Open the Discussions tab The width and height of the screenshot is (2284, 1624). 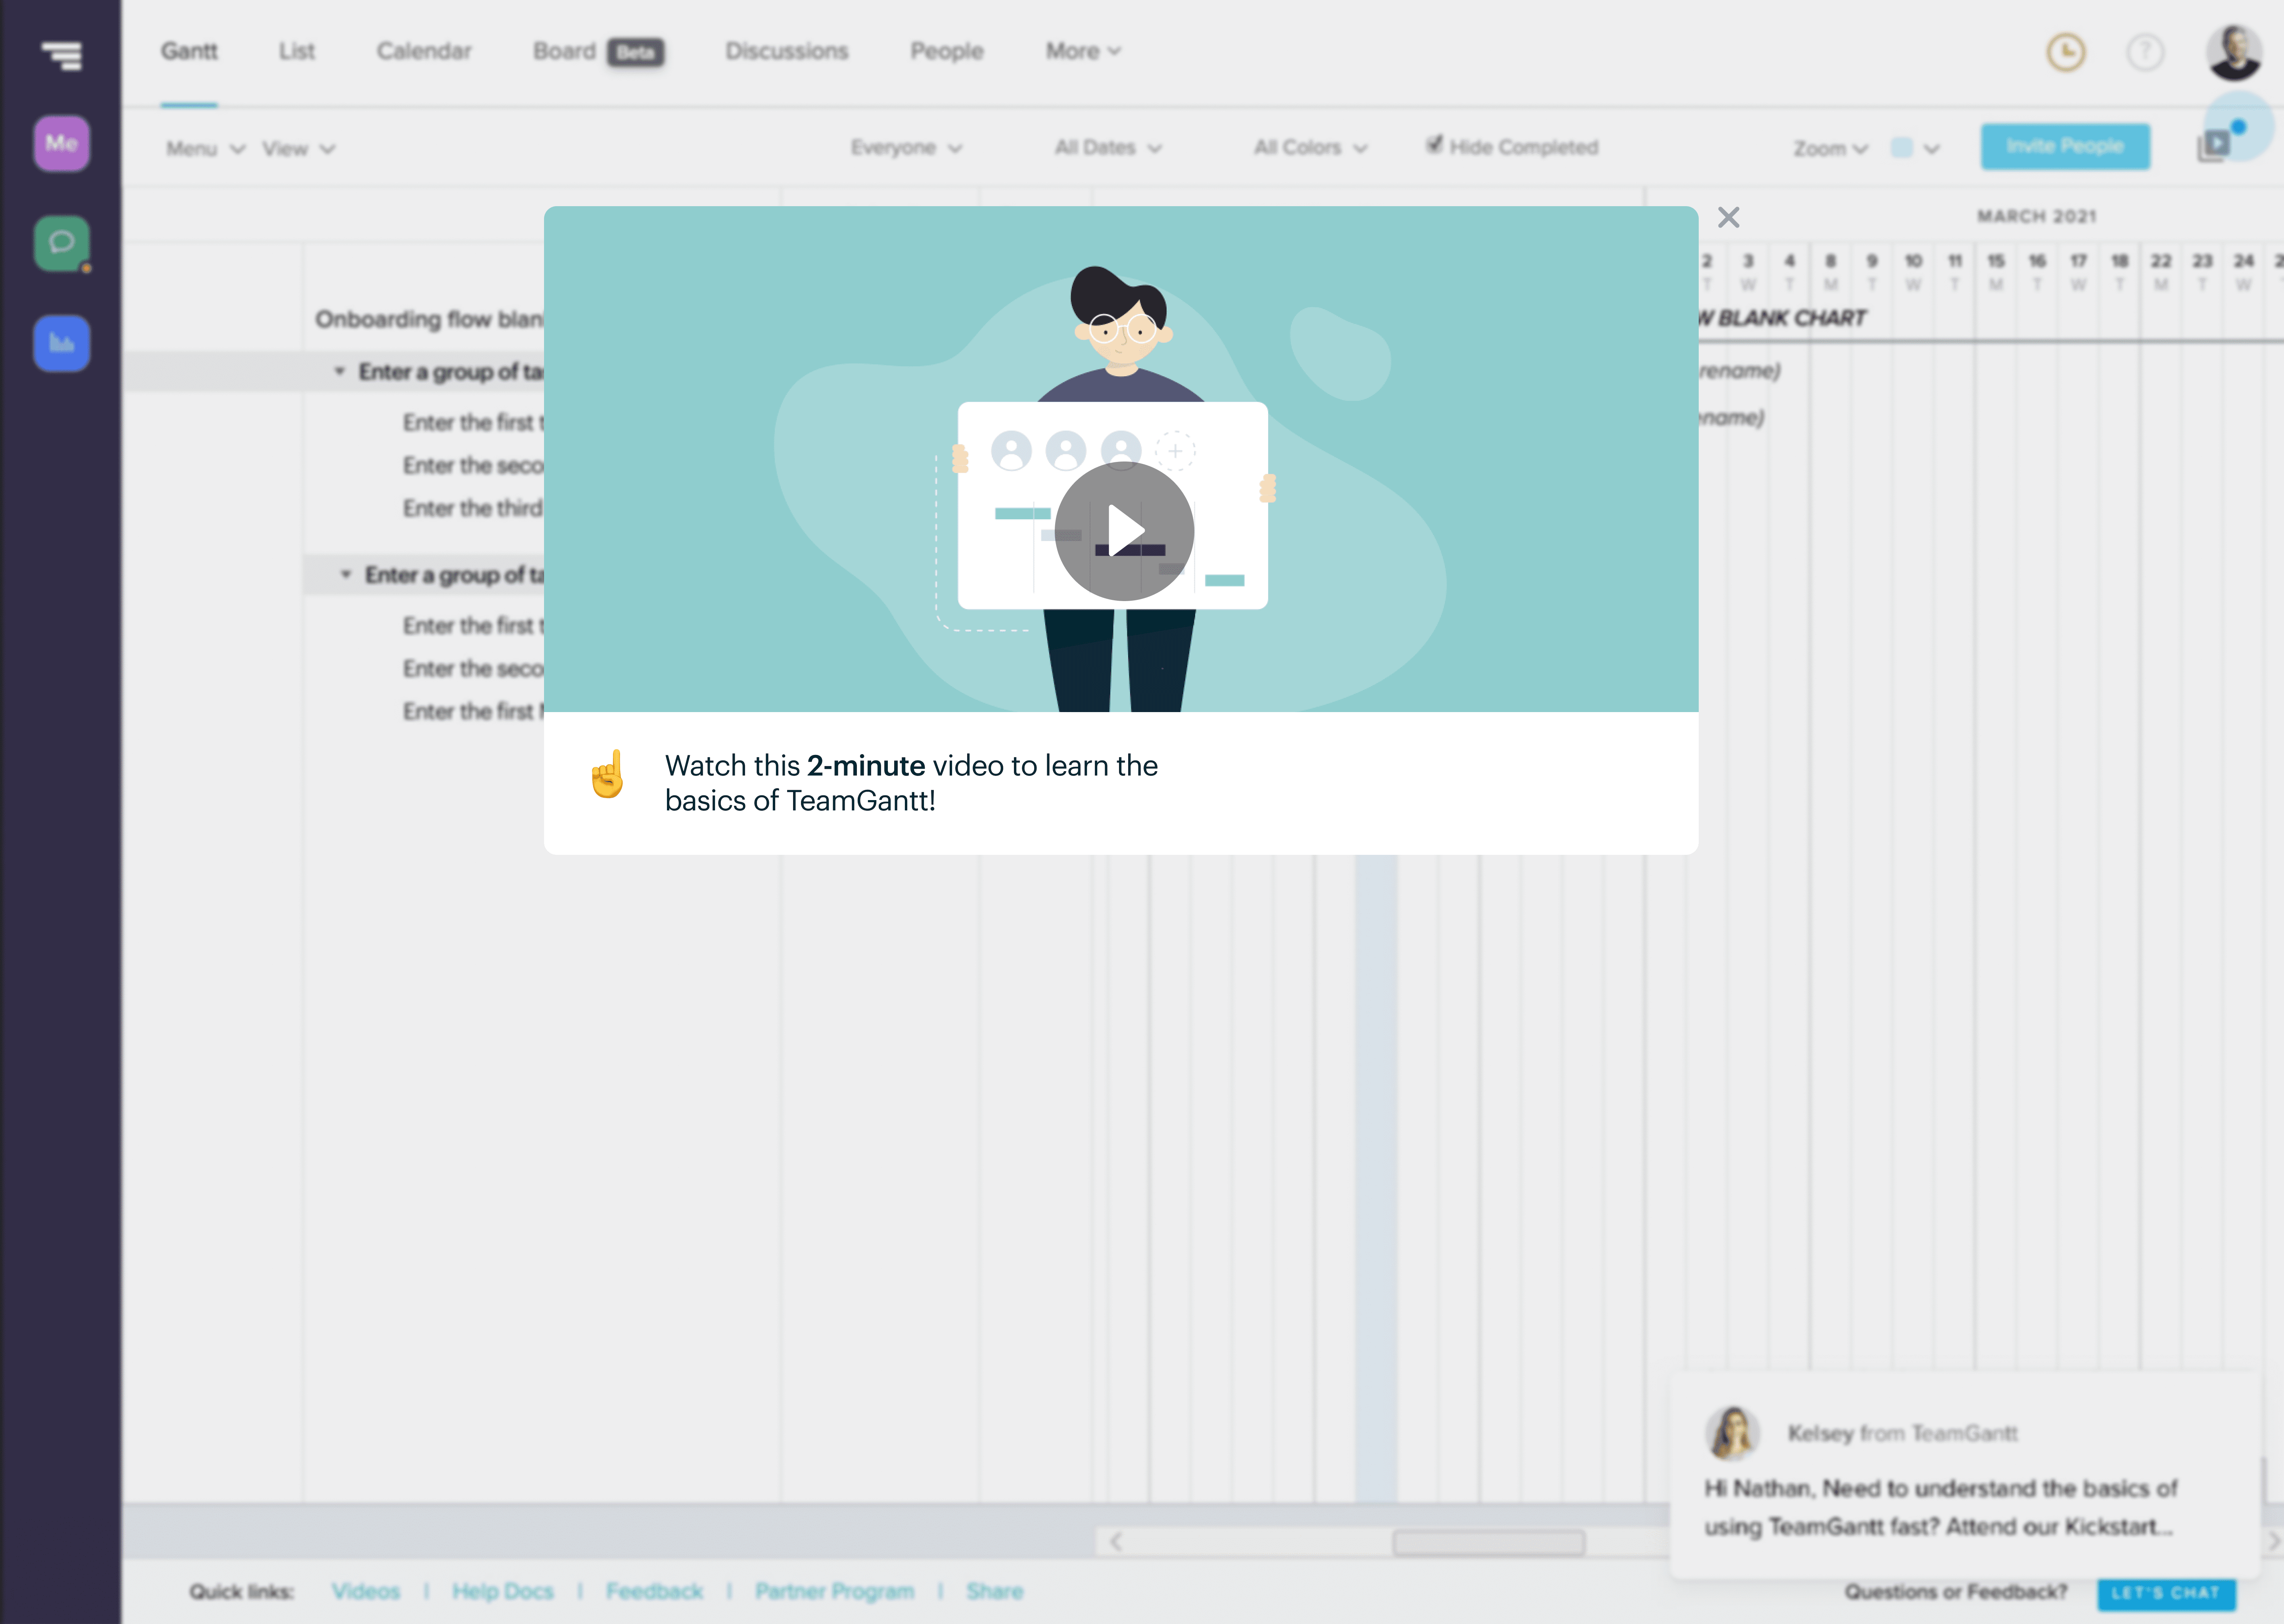tap(786, 51)
